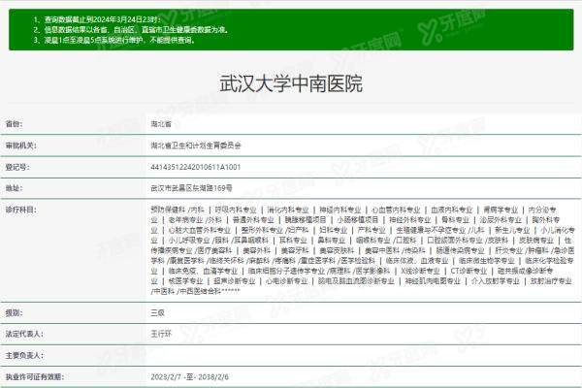The image size is (582, 388).
Task: Click the 诊疗科目 row label
Action: [x=20, y=210]
